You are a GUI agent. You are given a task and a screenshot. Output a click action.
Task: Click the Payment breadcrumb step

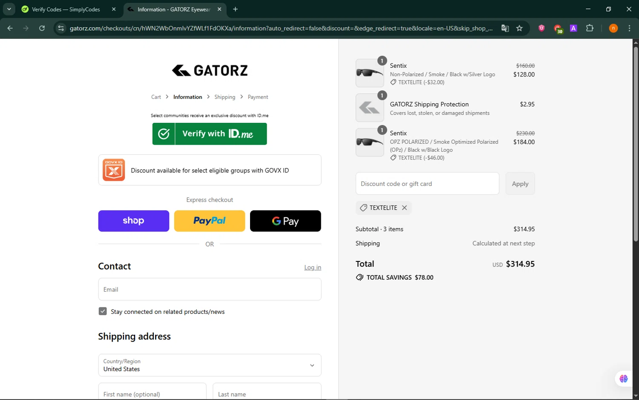point(258,97)
